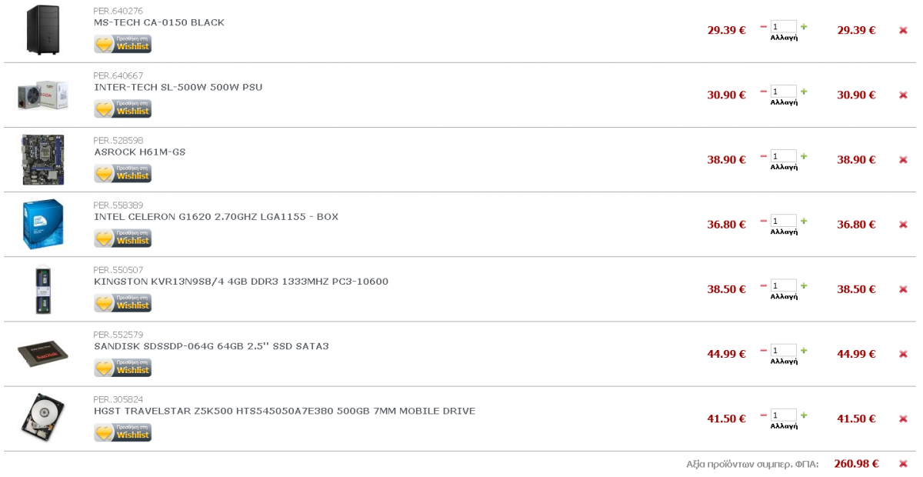Clear entire cart using X beside 260.98 €

coord(903,464)
